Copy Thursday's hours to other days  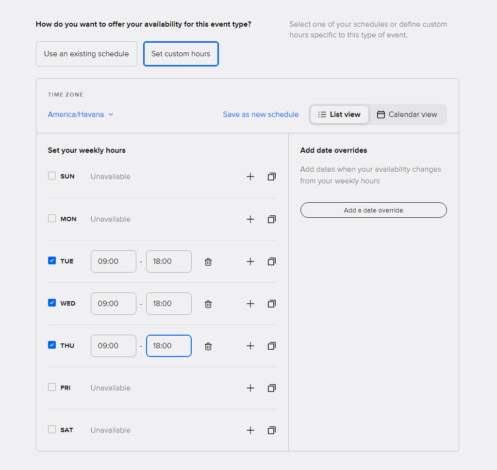272,346
